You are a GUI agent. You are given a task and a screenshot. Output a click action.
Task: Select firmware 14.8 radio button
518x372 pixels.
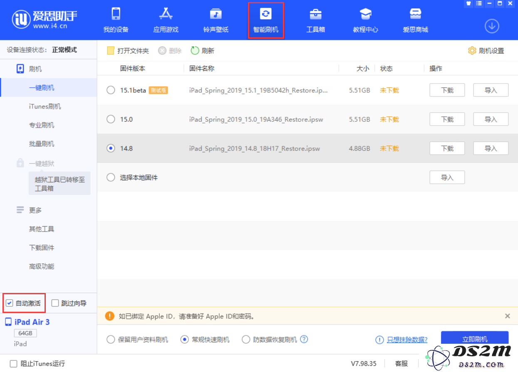click(111, 148)
